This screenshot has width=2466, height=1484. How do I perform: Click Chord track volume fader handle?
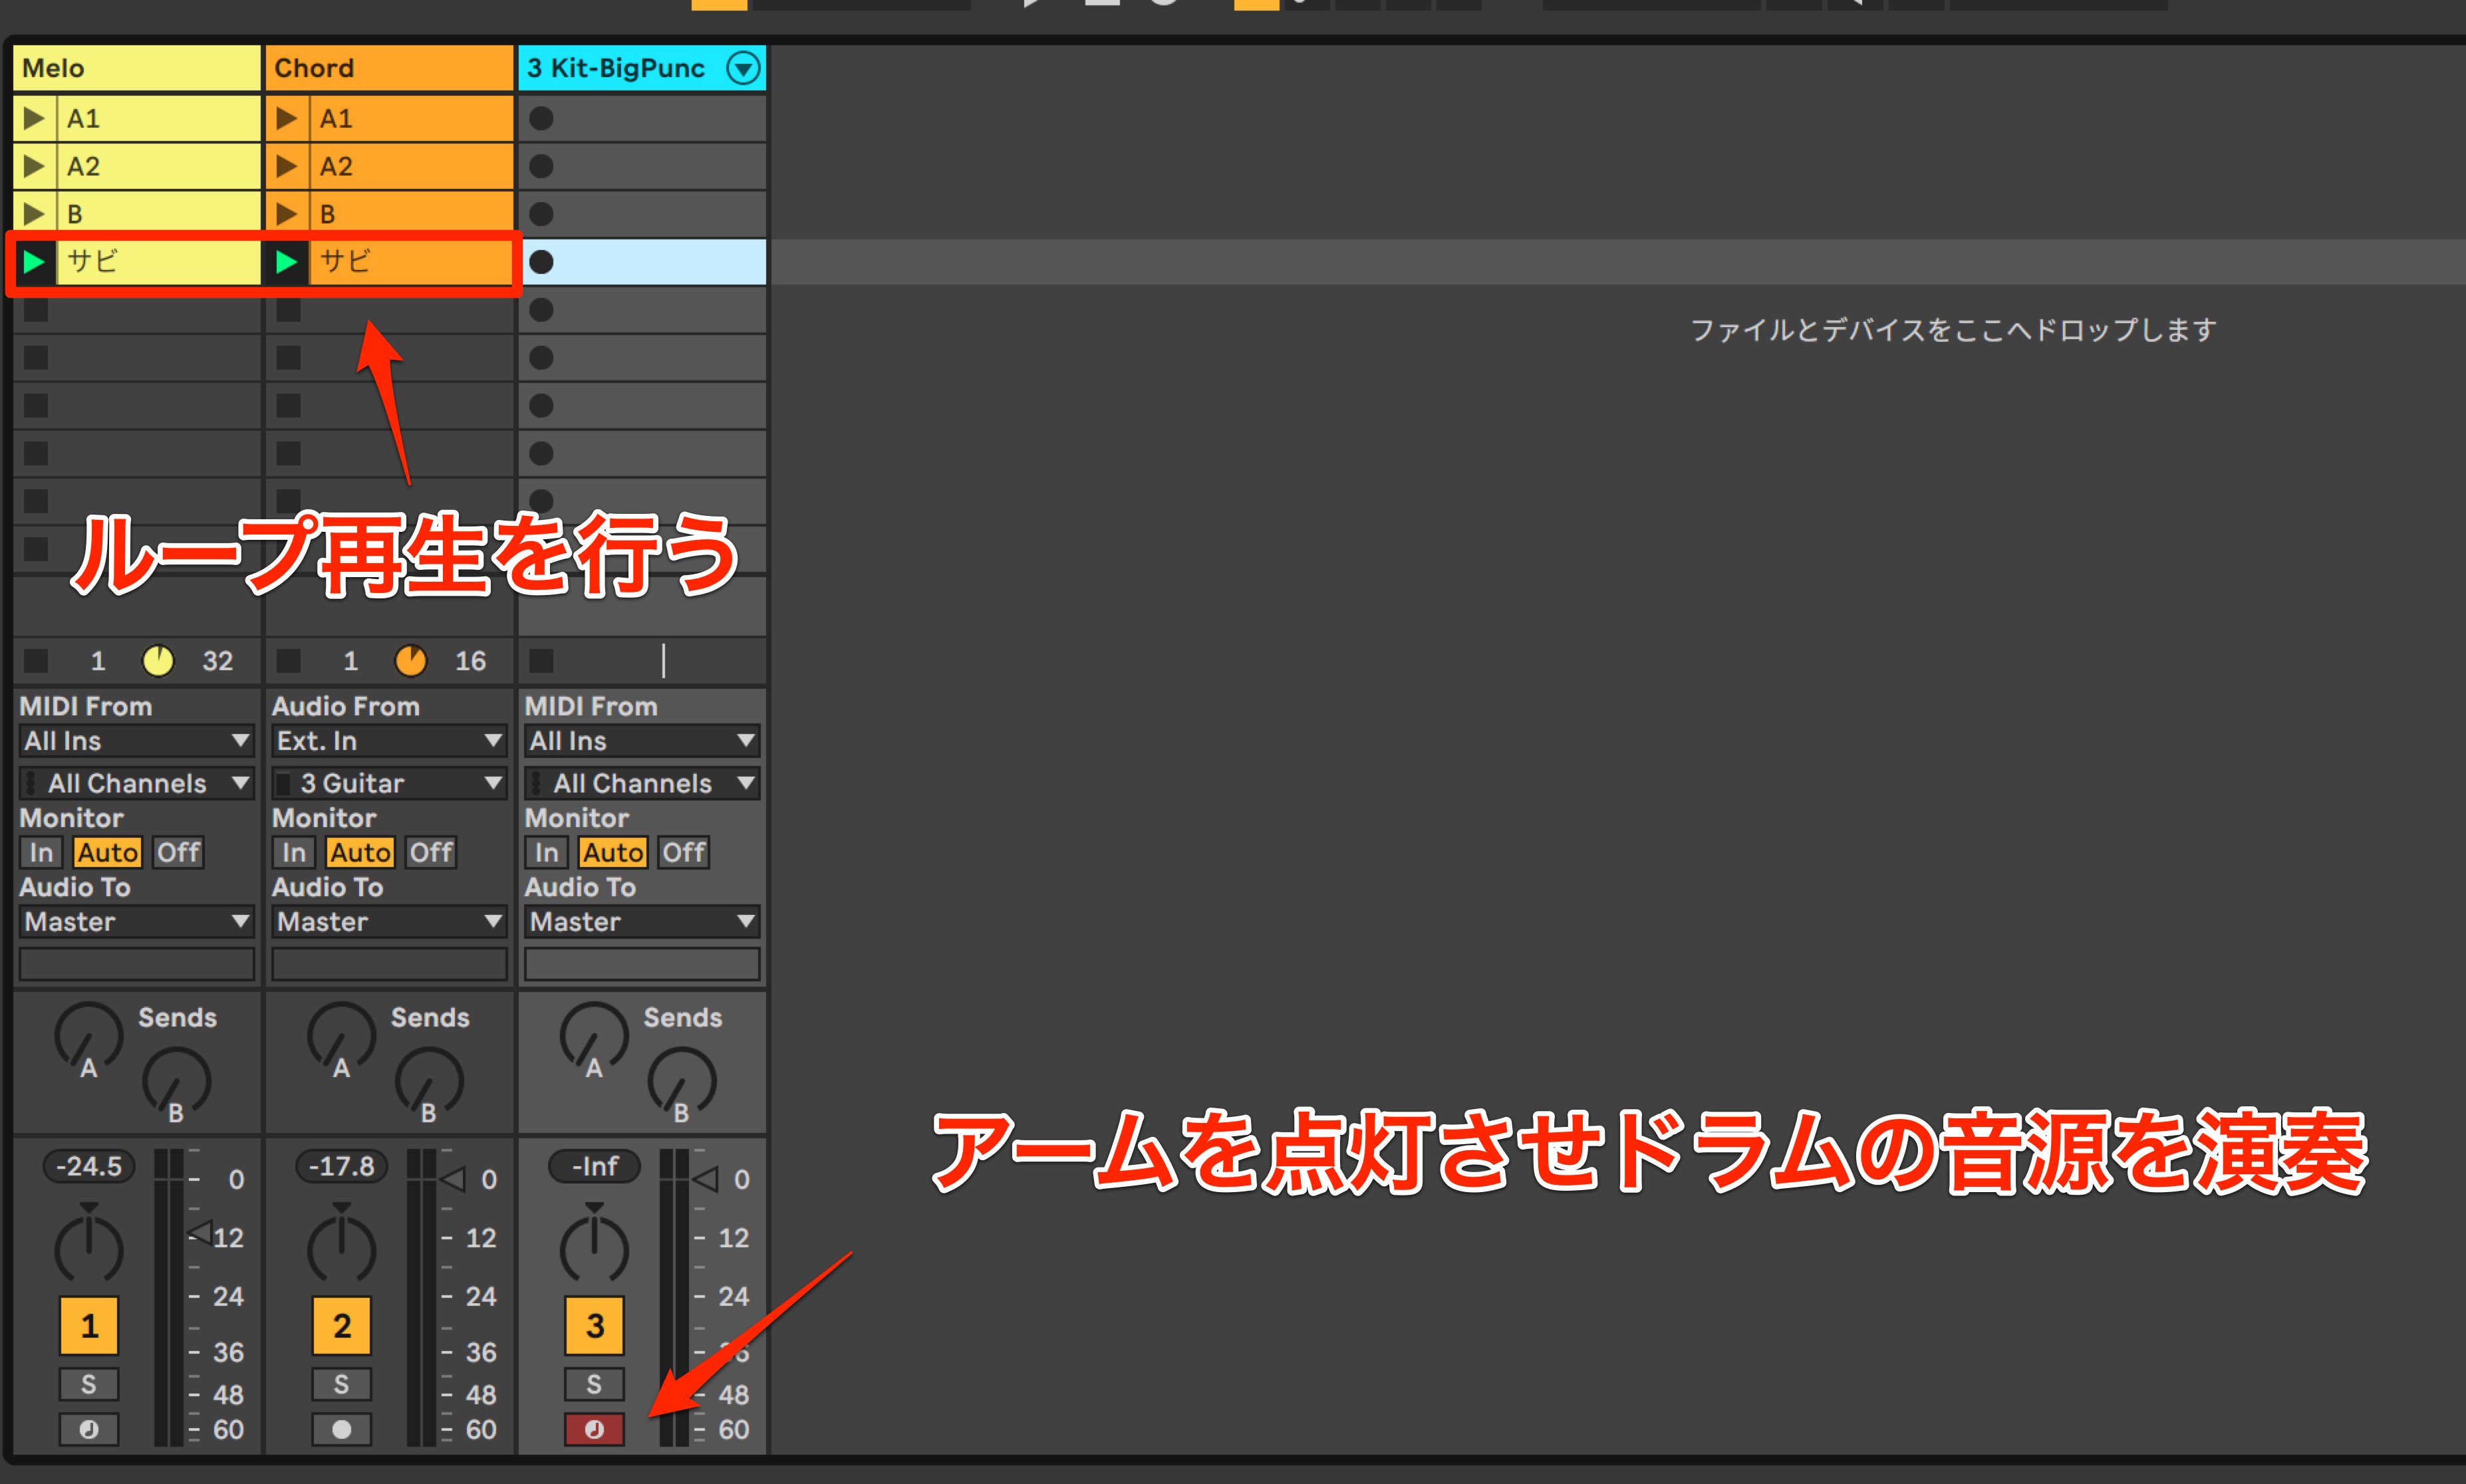click(x=453, y=1180)
